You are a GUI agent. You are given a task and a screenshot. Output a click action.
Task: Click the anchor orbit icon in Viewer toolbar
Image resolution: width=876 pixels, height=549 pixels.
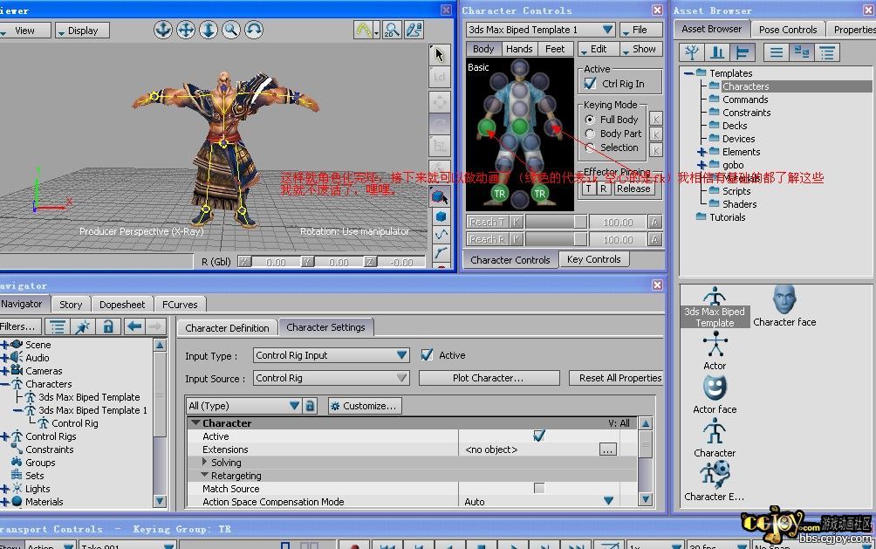pyautogui.click(x=163, y=30)
